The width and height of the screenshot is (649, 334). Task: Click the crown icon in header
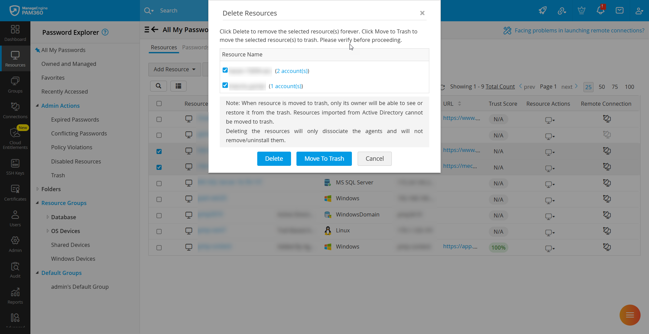coord(581,10)
